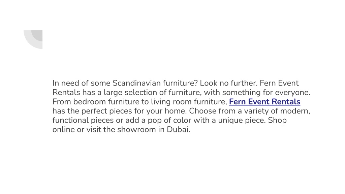Click the word 'online' starting last line
Screen dimensions: 345x194
pyautogui.click(x=63, y=129)
